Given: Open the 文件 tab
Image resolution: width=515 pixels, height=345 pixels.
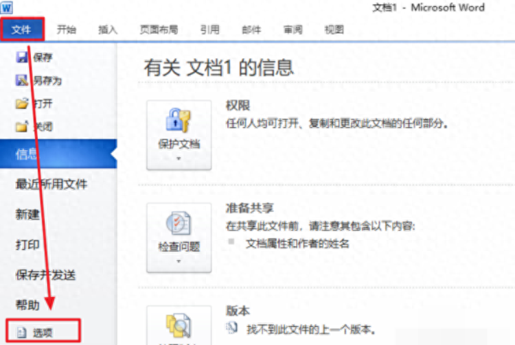Looking at the screenshot, I should (22, 29).
